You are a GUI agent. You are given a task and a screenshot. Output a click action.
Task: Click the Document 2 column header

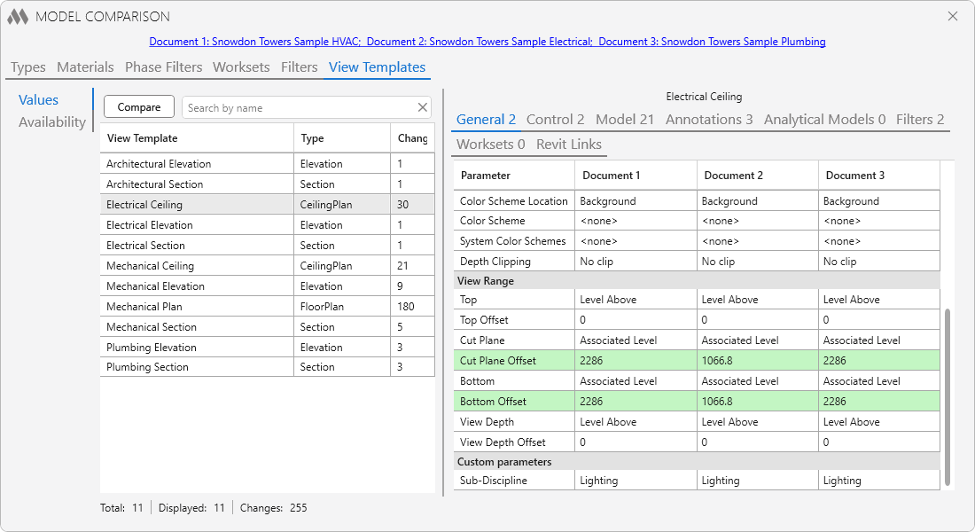[x=757, y=176]
